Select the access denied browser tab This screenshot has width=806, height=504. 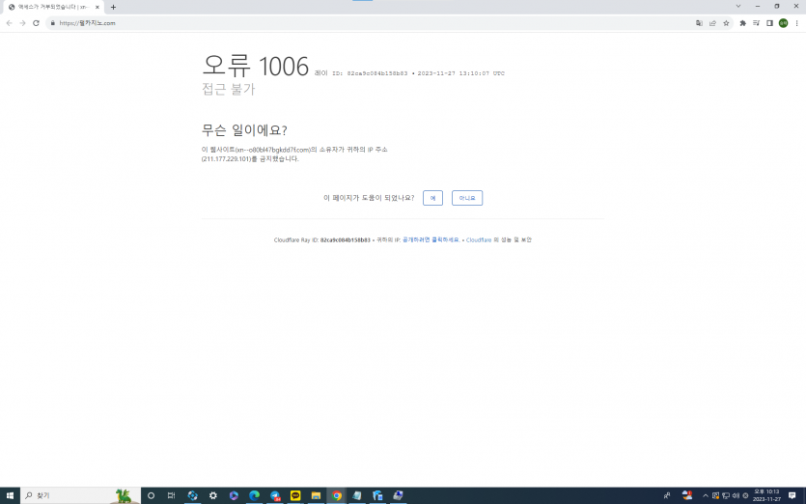pyautogui.click(x=48, y=7)
